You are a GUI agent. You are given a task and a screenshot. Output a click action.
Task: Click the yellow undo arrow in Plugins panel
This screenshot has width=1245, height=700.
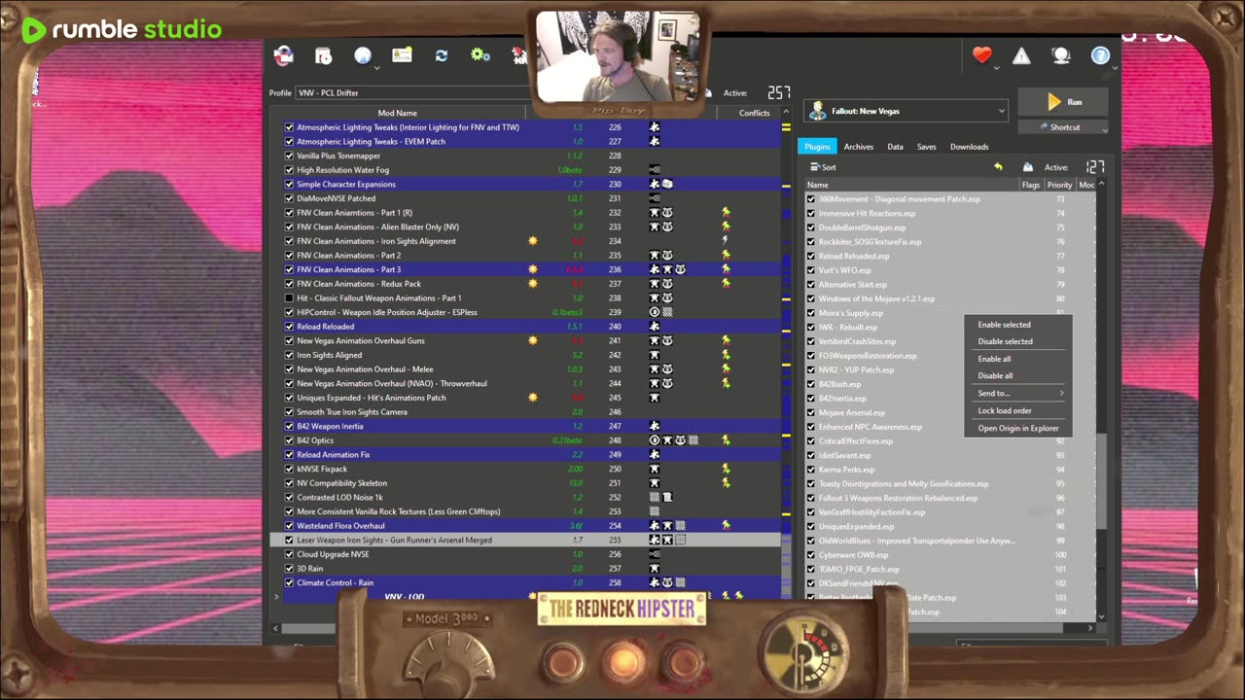click(x=998, y=167)
